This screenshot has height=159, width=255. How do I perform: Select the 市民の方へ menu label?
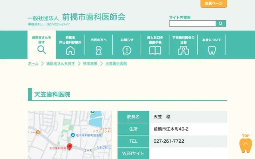[98, 40]
